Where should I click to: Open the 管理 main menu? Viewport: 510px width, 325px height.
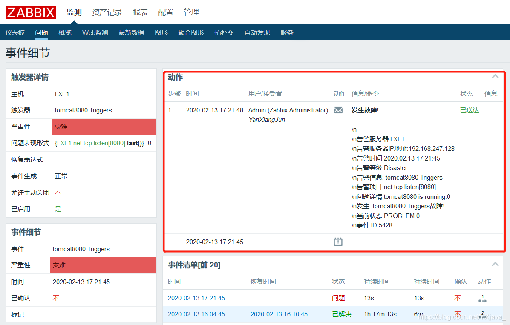coord(191,12)
